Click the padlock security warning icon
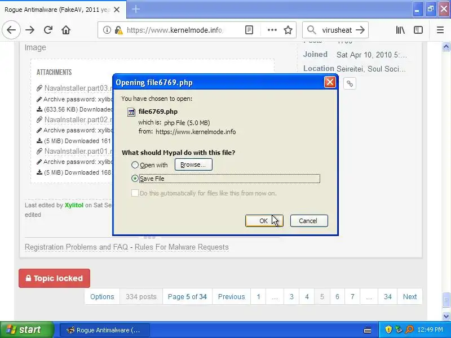Viewport: 451px width, 338px height. click(x=118, y=30)
